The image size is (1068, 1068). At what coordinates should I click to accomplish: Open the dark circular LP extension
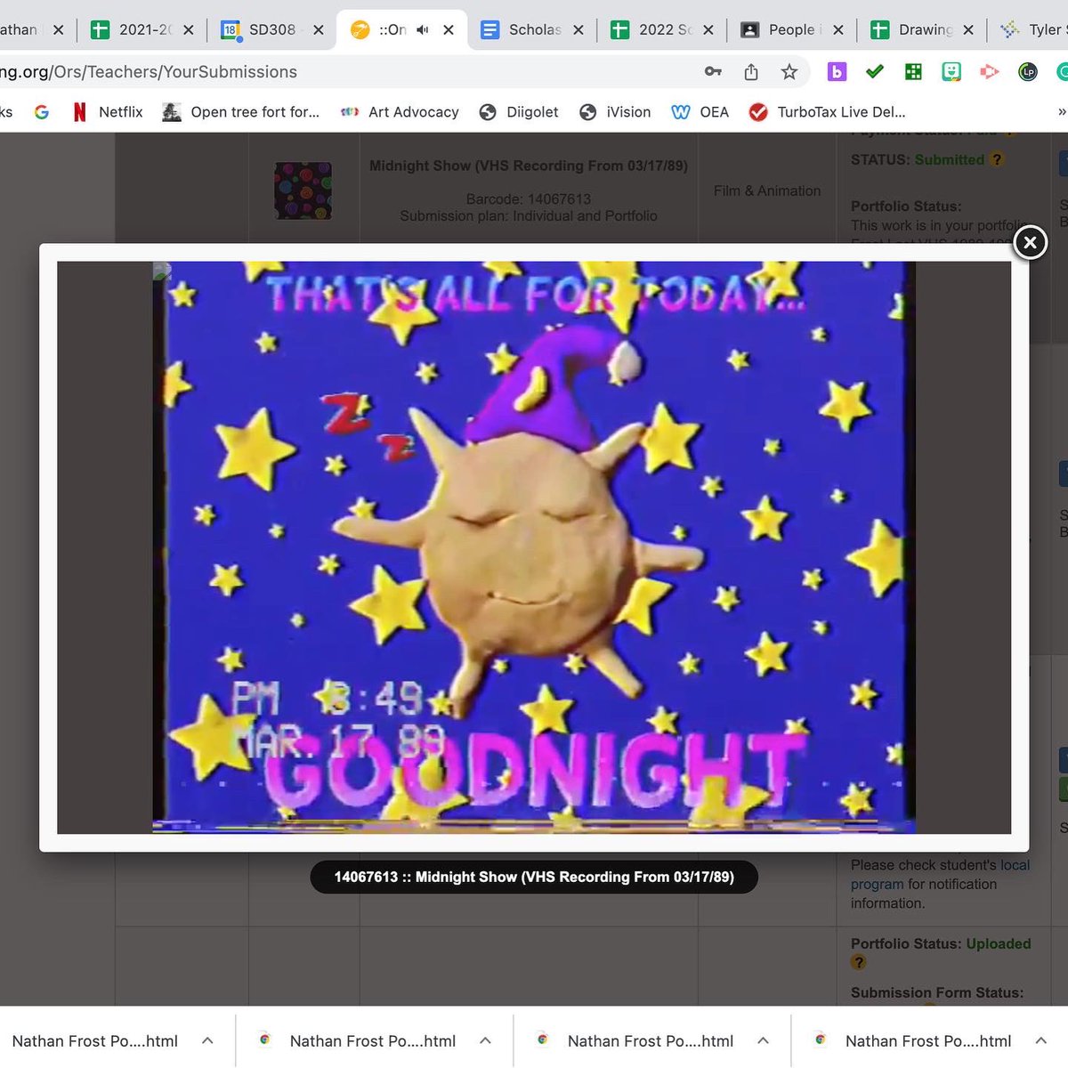pos(1028,72)
